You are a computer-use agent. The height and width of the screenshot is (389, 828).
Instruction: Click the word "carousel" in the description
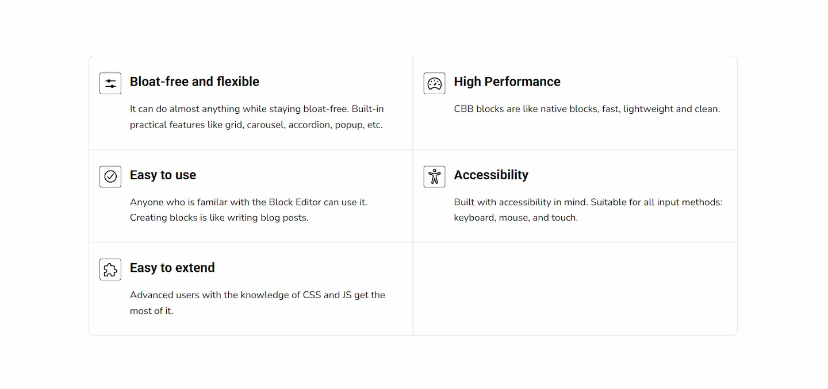point(265,125)
